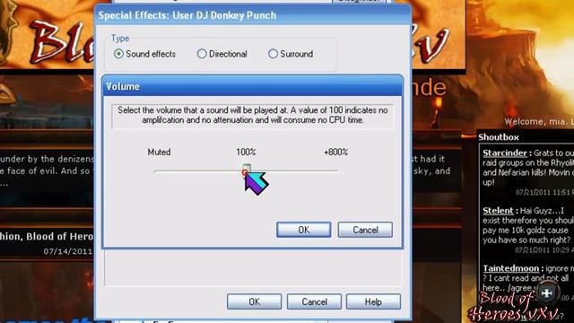
Task: Click the round plus icon near logo
Action: click(x=546, y=293)
